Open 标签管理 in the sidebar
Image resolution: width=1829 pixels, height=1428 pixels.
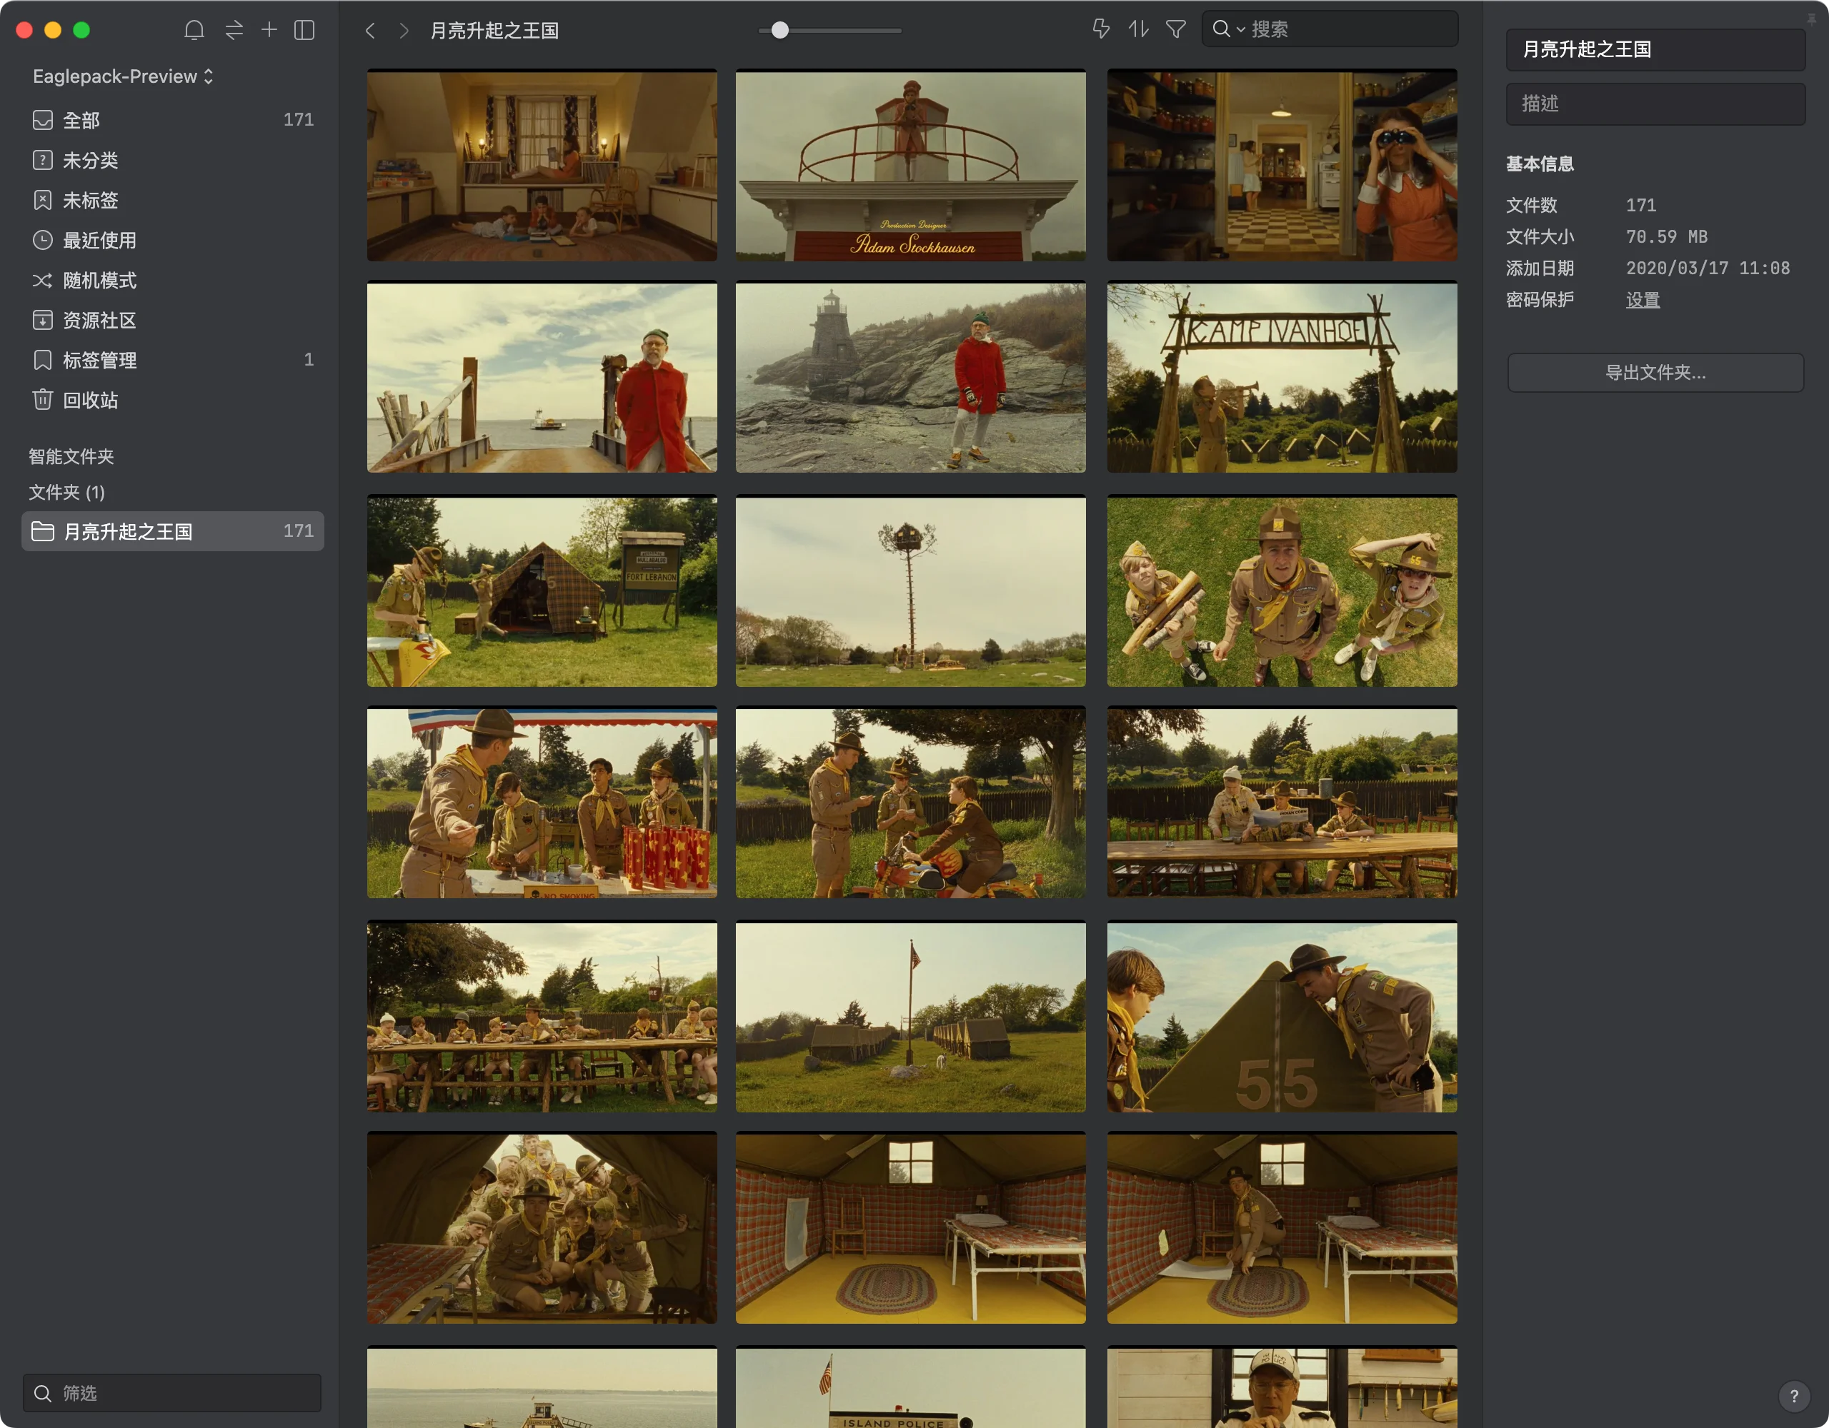tap(172, 360)
